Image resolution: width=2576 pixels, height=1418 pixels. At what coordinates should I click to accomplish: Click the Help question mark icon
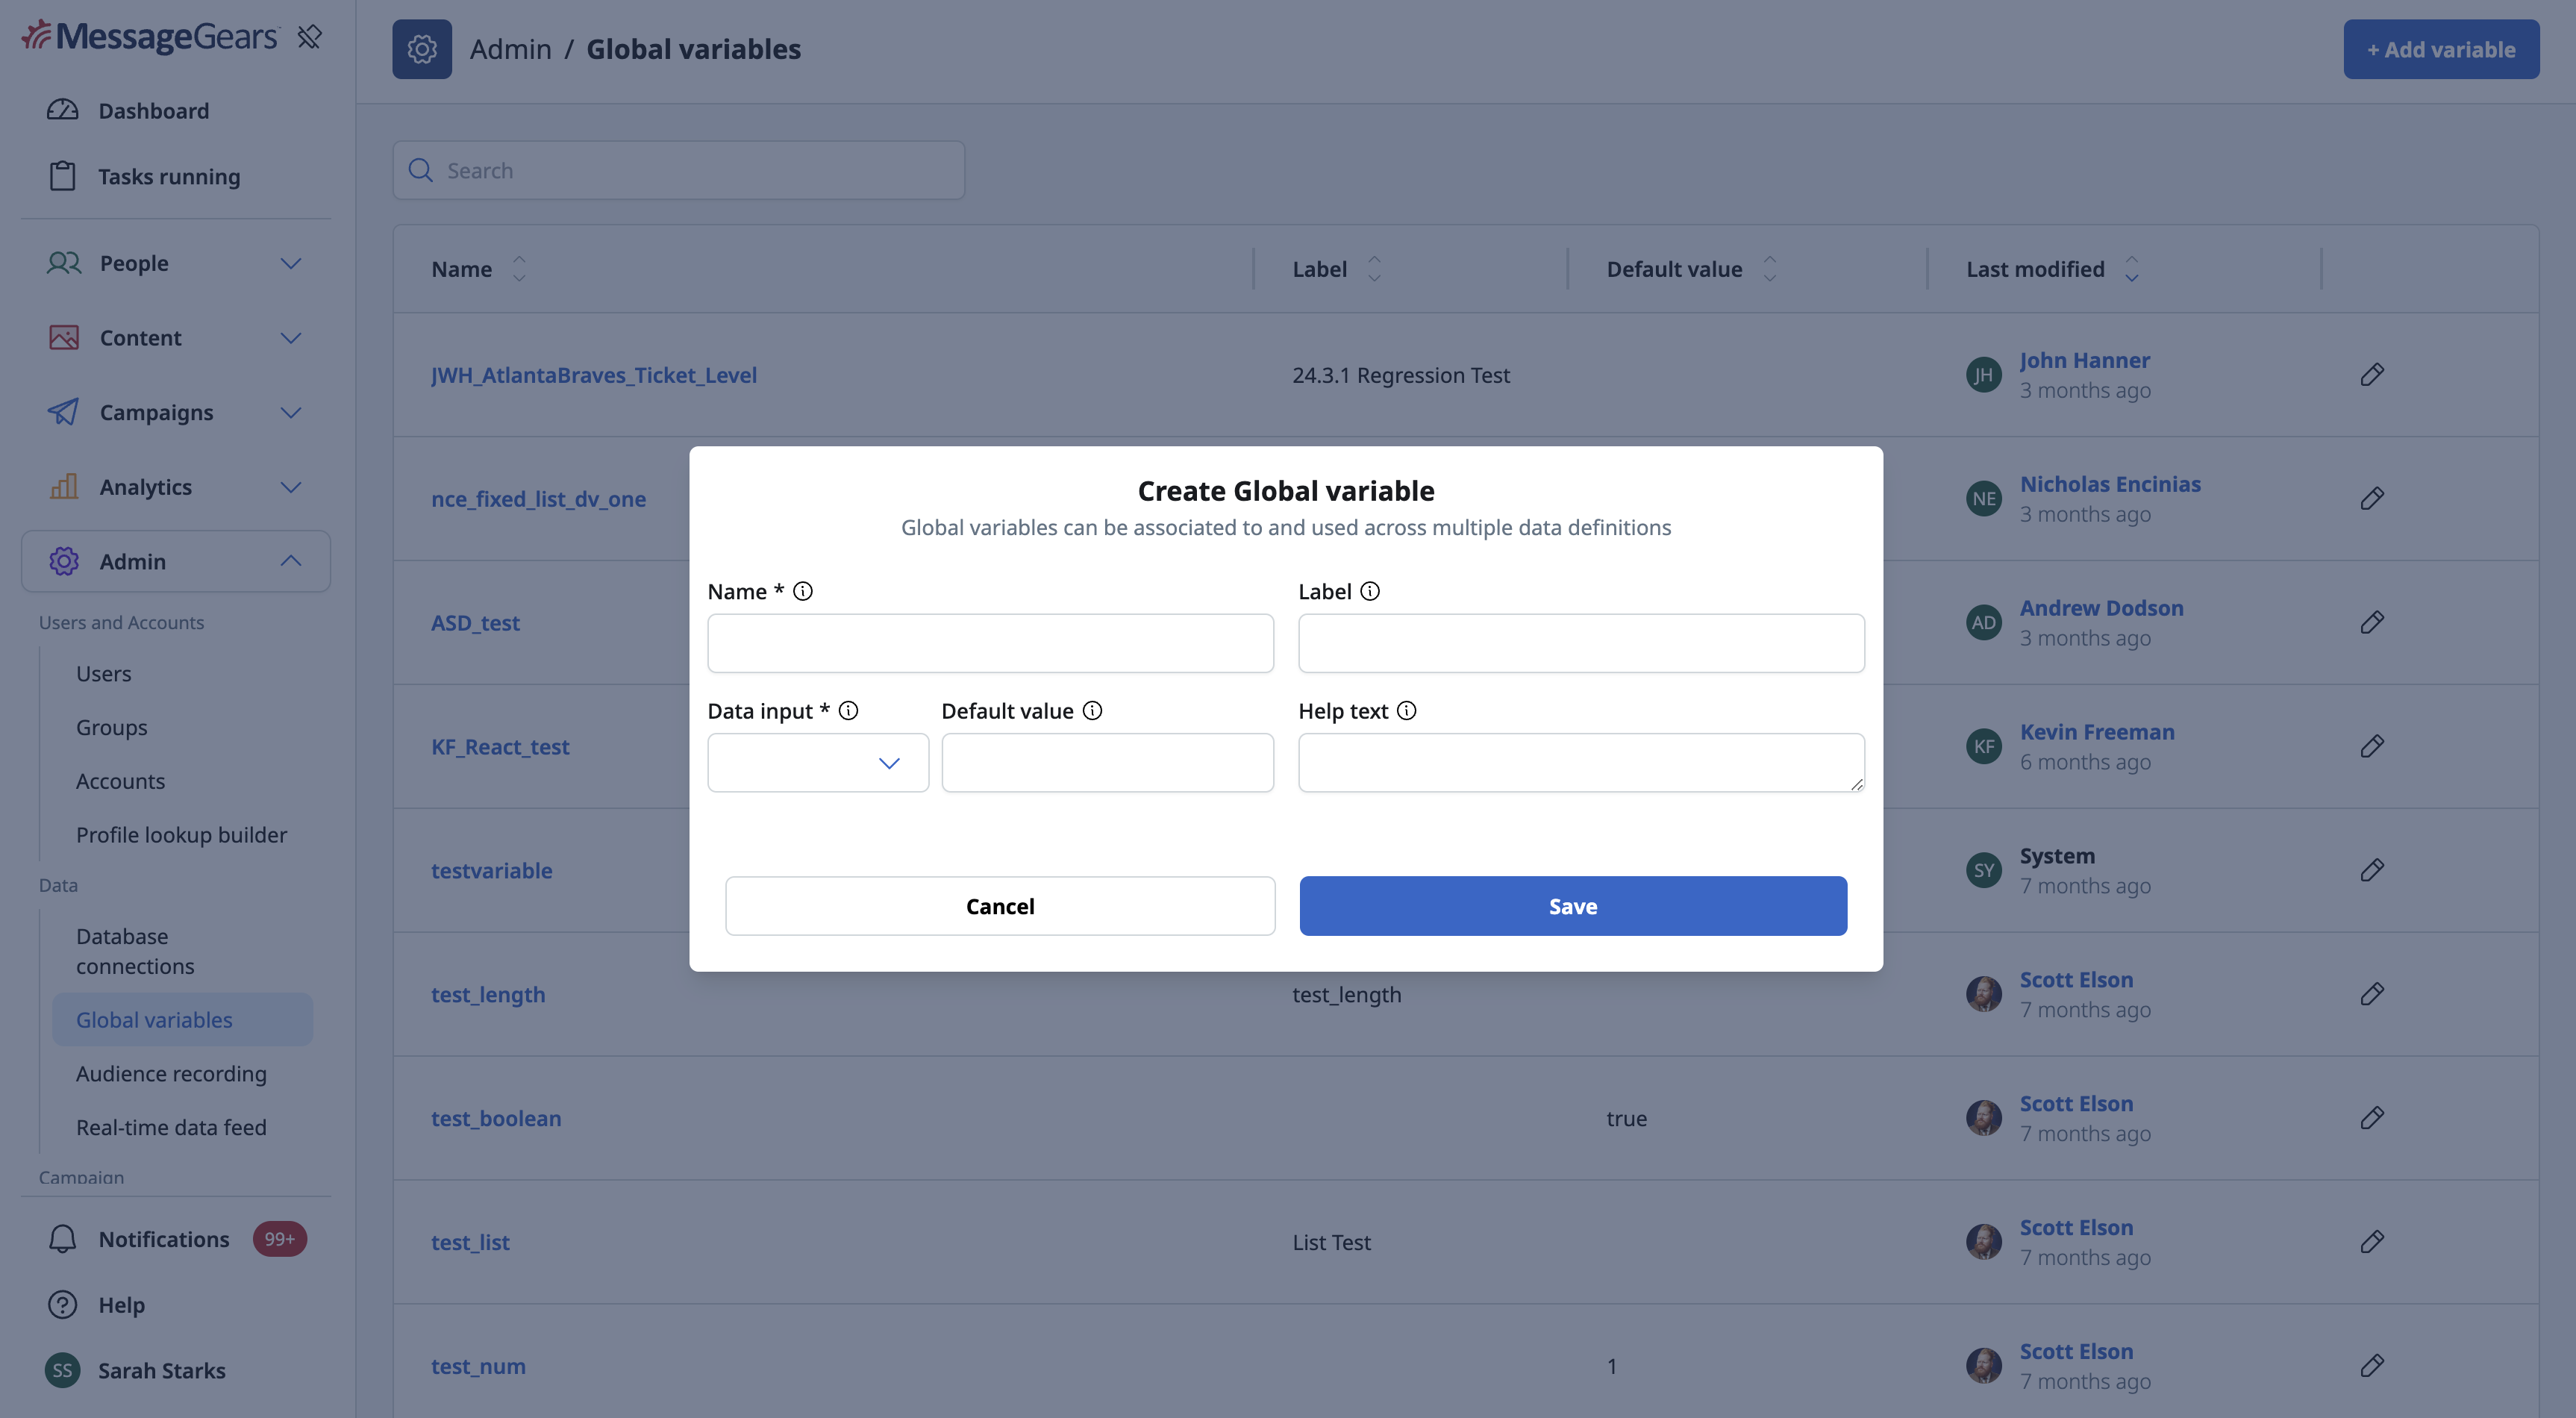click(63, 1305)
